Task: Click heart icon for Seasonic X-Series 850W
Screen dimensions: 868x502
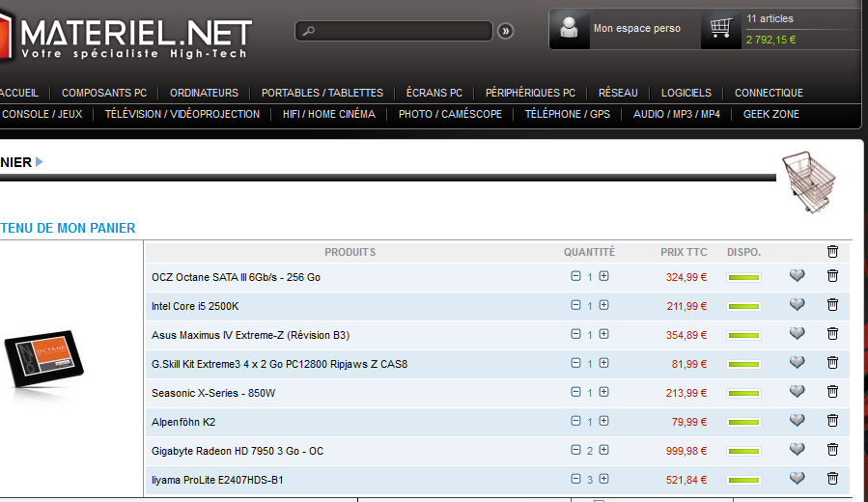Action: click(x=797, y=392)
